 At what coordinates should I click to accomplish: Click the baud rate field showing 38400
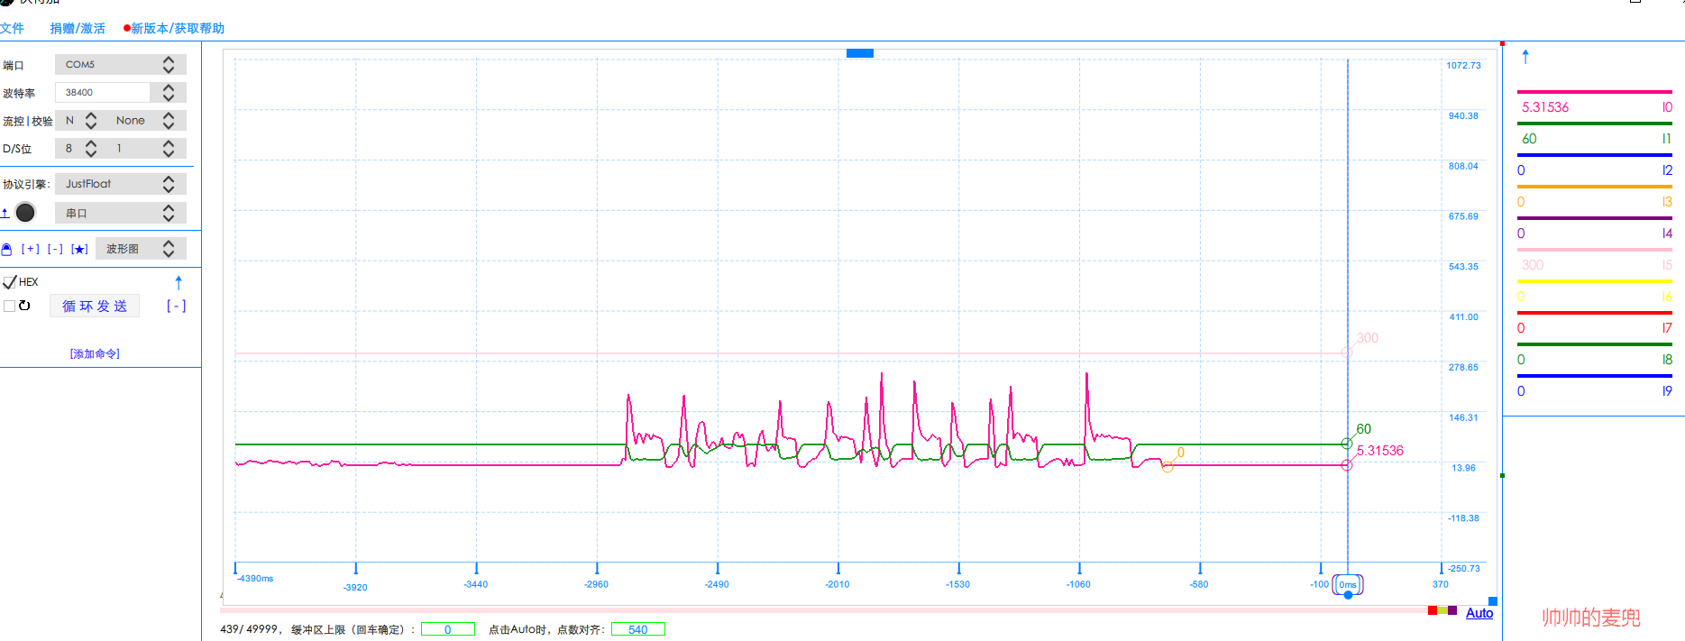[x=103, y=93]
